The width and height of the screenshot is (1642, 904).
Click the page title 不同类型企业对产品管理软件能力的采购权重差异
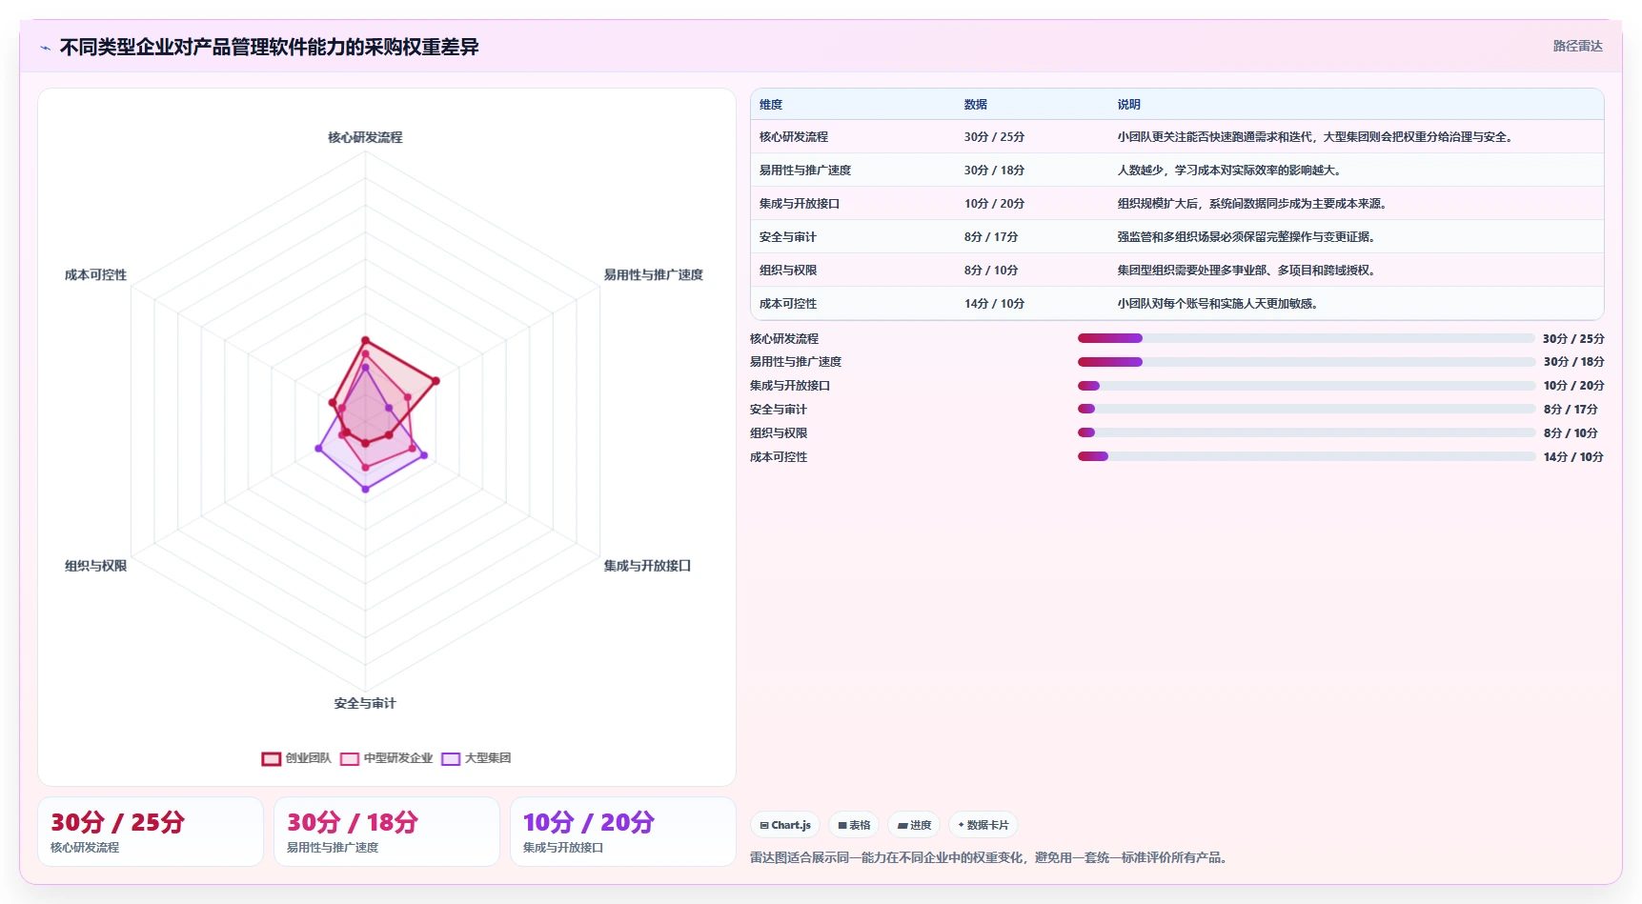pos(269,47)
